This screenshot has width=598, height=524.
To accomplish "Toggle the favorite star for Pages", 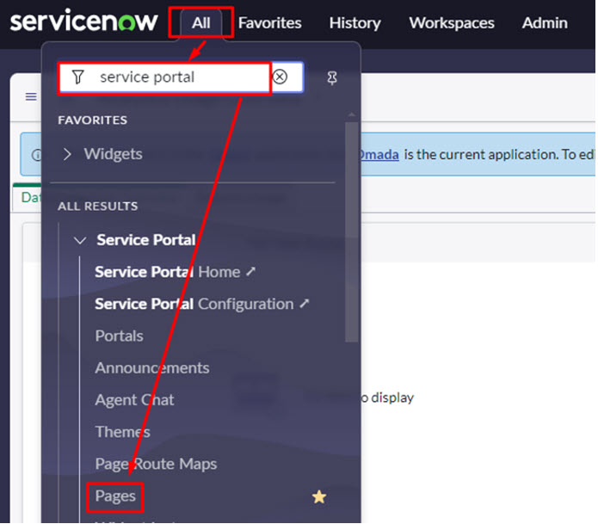I will [319, 496].
